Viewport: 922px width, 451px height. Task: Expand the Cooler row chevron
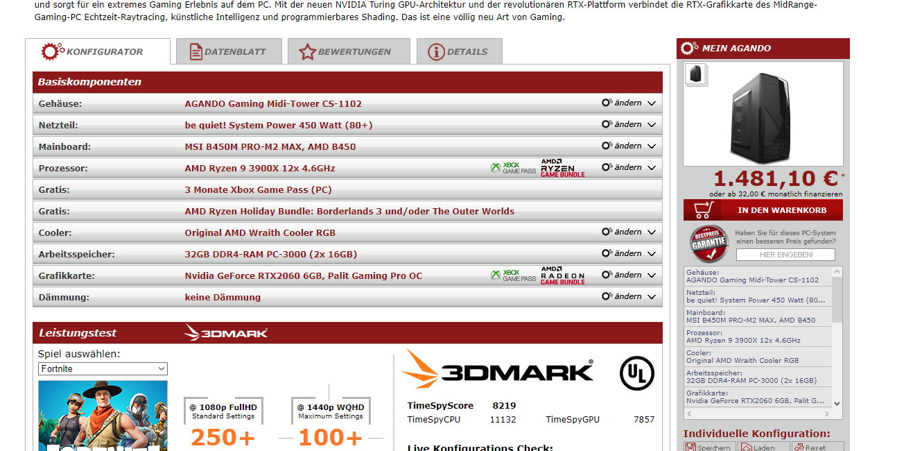point(651,232)
